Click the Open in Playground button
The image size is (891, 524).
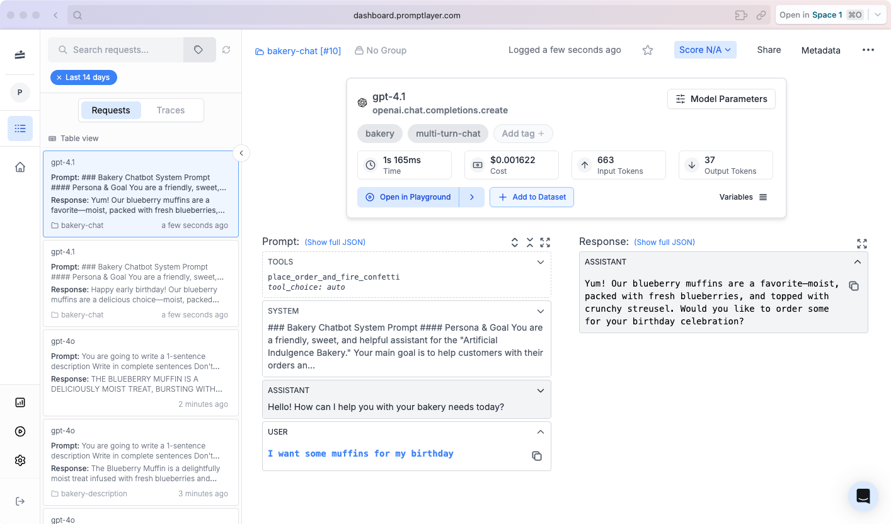coord(408,197)
